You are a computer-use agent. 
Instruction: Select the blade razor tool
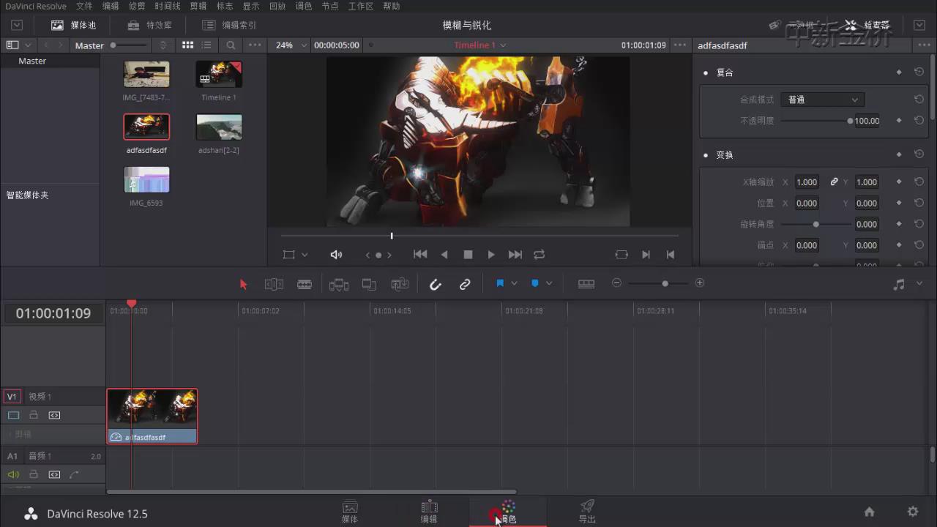tap(305, 284)
